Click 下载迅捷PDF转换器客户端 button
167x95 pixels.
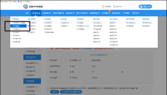[x=71, y=92]
